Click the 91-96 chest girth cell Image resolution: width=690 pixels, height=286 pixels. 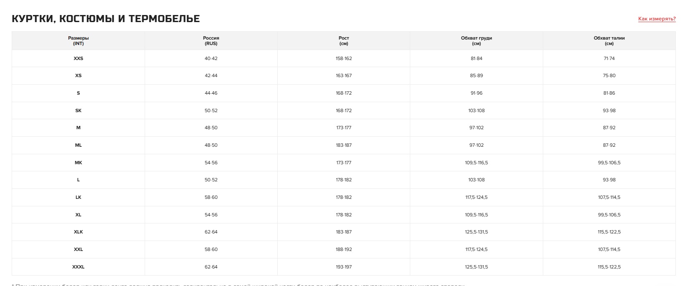point(476,93)
